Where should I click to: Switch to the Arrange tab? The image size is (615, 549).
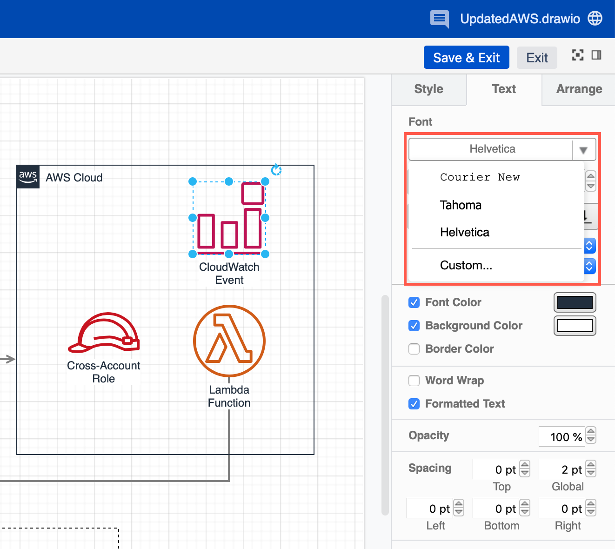pos(579,89)
